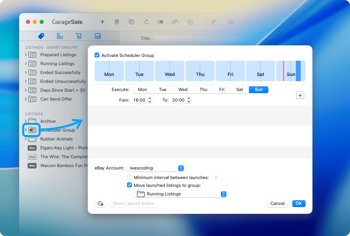Screen dimensions: 350x236
Task: Select Sat in the Execute day selector
Action: pyautogui.click(x=239, y=90)
